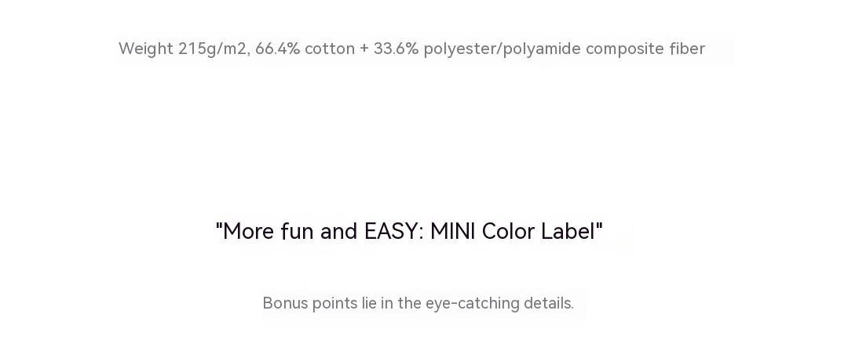Image resolution: width=848 pixels, height=361 pixels.
Task: Click the word "Weight" in the top line
Action: coord(146,49)
